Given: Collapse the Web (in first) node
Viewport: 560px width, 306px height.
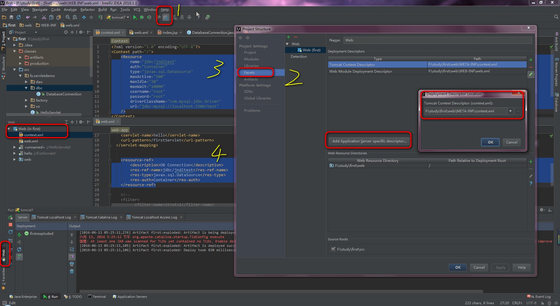Looking at the screenshot, I should coord(9,129).
